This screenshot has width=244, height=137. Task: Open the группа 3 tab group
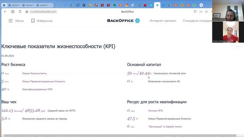tap(28, 5)
